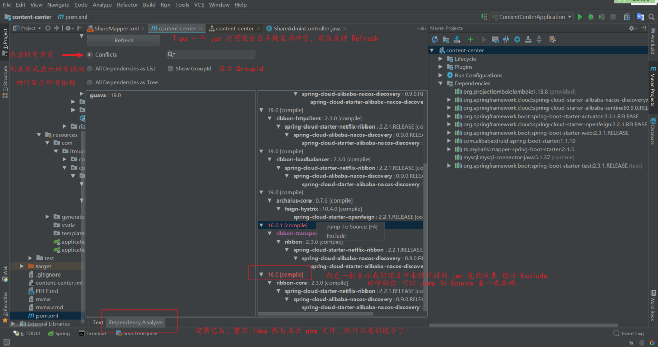Collapse the Dependencies node in Maven
The height and width of the screenshot is (347, 658).
click(x=441, y=83)
